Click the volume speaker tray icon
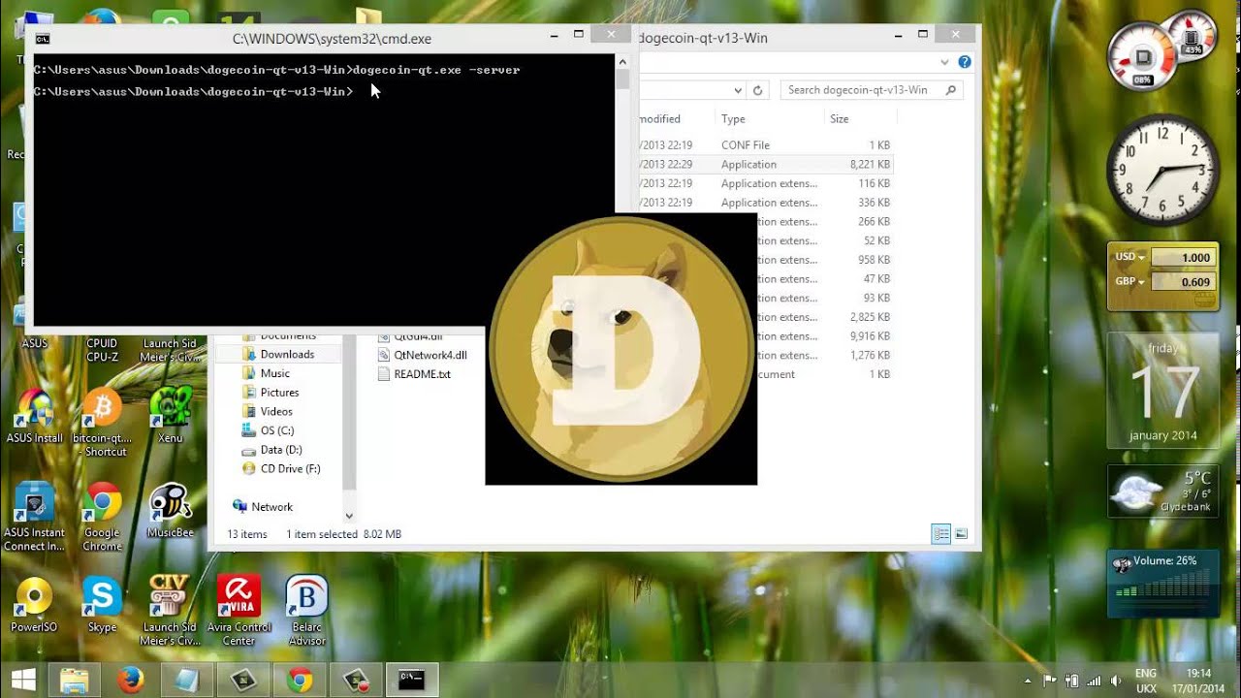Image resolution: width=1241 pixels, height=698 pixels. click(x=1115, y=681)
